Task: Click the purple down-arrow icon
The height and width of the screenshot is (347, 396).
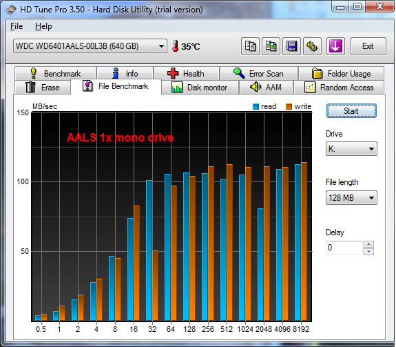Action: [x=335, y=46]
